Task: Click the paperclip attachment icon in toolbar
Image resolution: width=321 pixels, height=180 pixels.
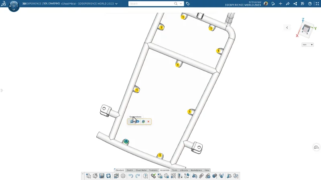Action: [x=201, y=176]
